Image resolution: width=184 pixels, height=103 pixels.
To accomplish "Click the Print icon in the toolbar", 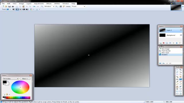I will [x=13, y=7].
